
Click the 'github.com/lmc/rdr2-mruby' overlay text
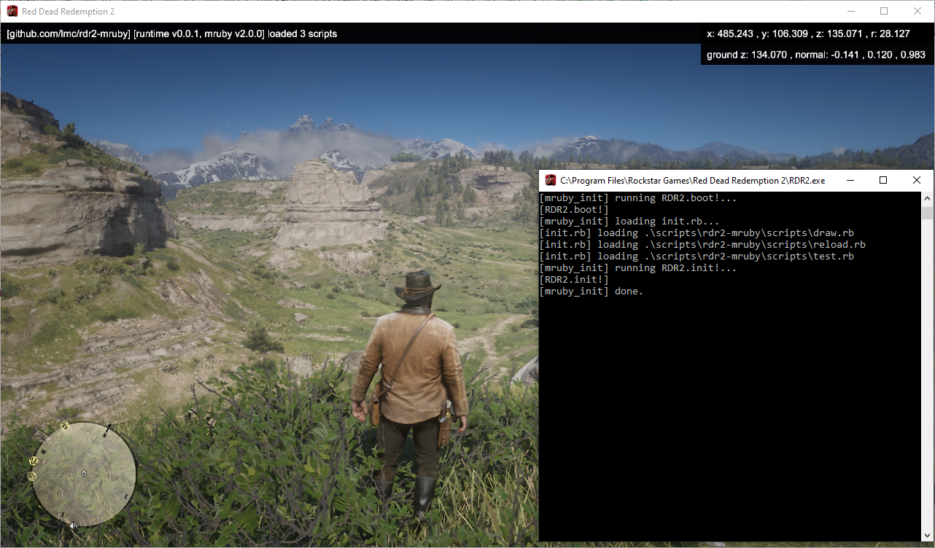tap(69, 34)
